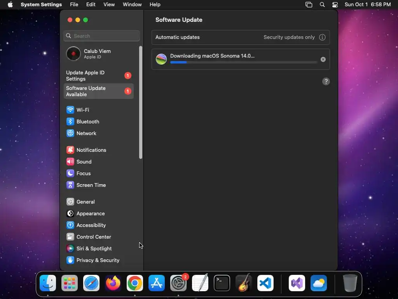Open Privacy & Security settings
The height and width of the screenshot is (299, 398).
(98, 260)
